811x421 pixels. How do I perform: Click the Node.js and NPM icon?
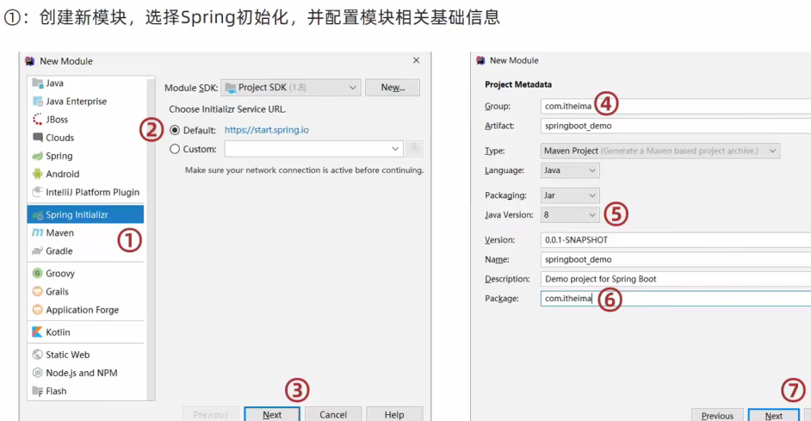[x=37, y=373]
